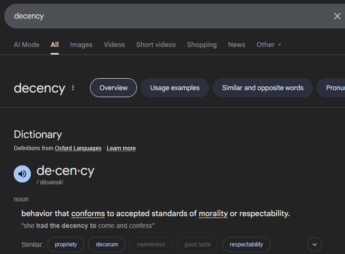Select the All results tab

(54, 45)
